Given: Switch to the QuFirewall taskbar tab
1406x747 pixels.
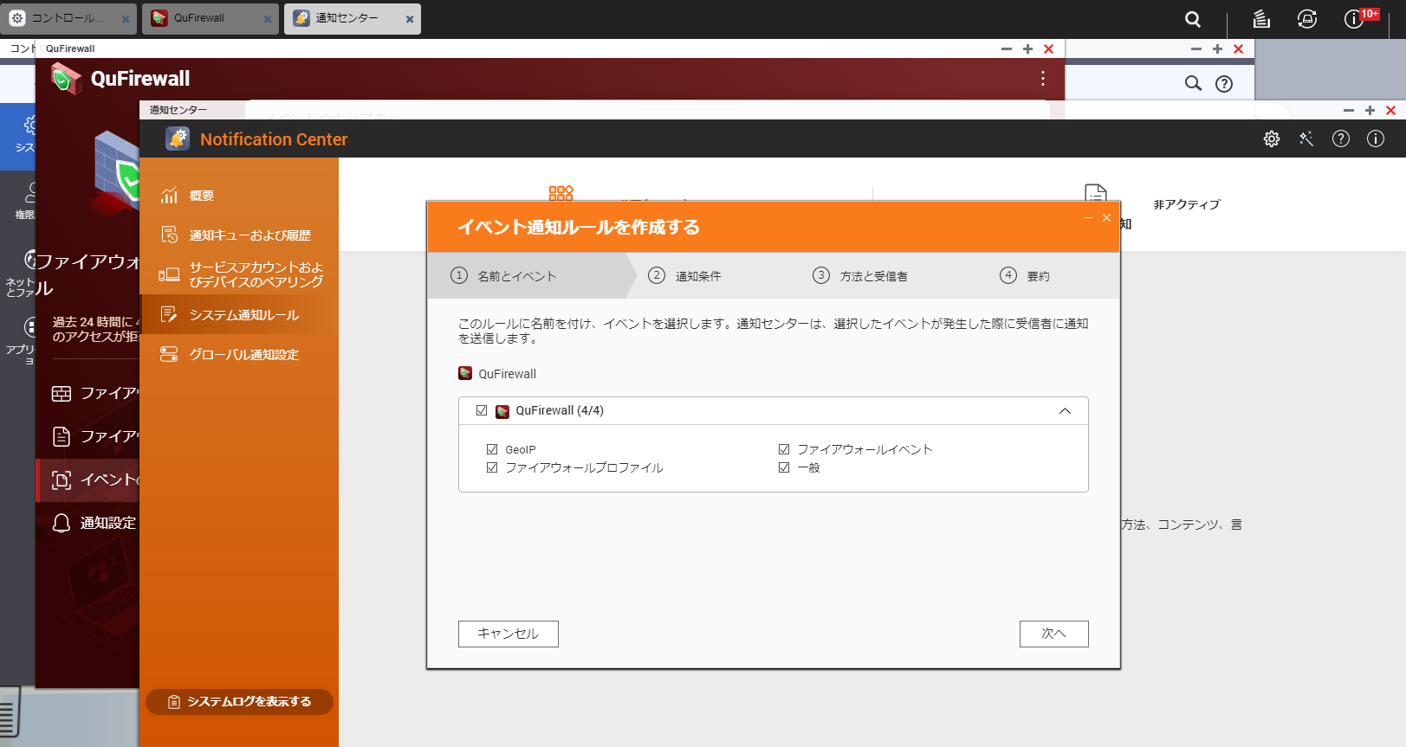Looking at the screenshot, I should 211,18.
